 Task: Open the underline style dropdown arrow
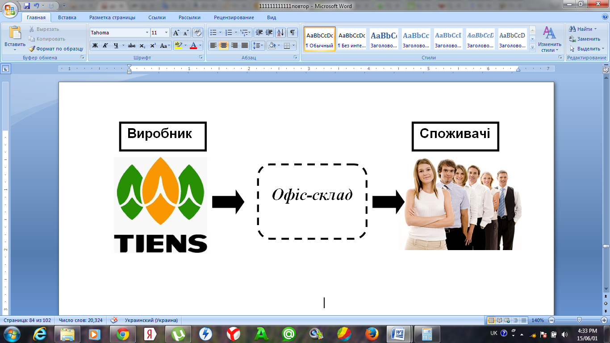[x=123, y=46]
